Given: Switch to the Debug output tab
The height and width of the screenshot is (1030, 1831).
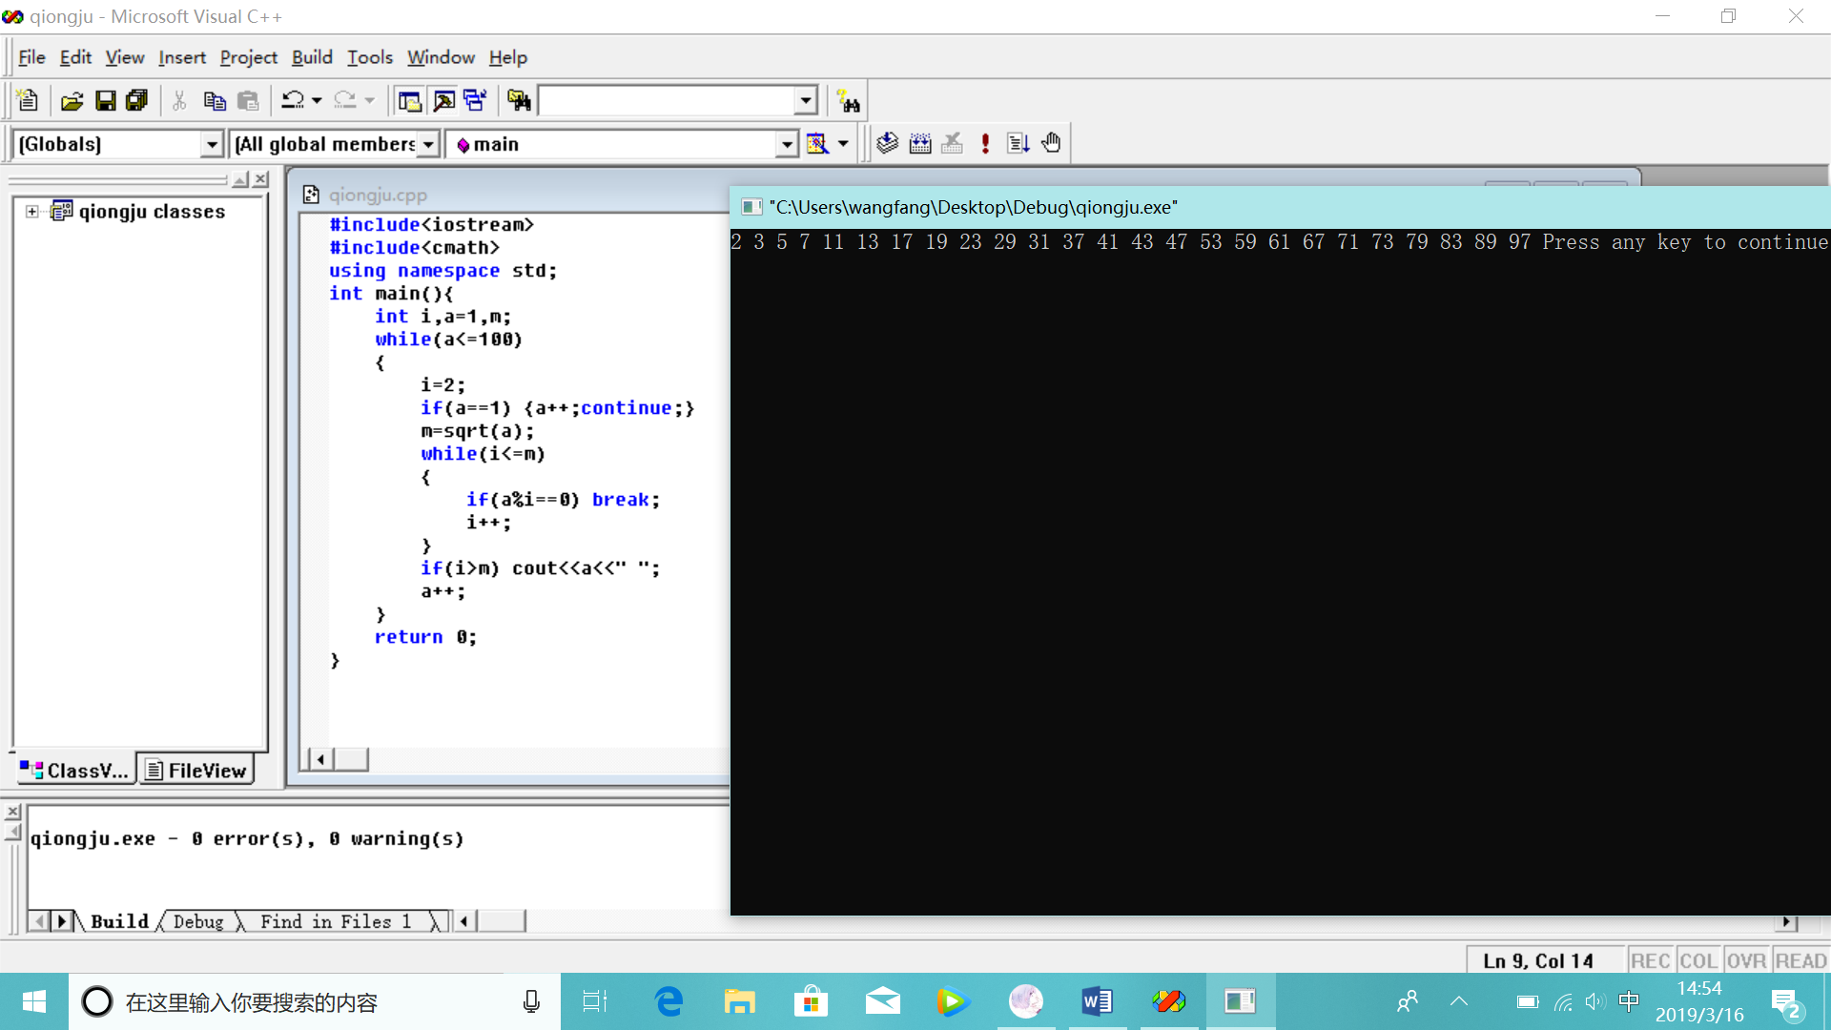Looking at the screenshot, I should (198, 921).
